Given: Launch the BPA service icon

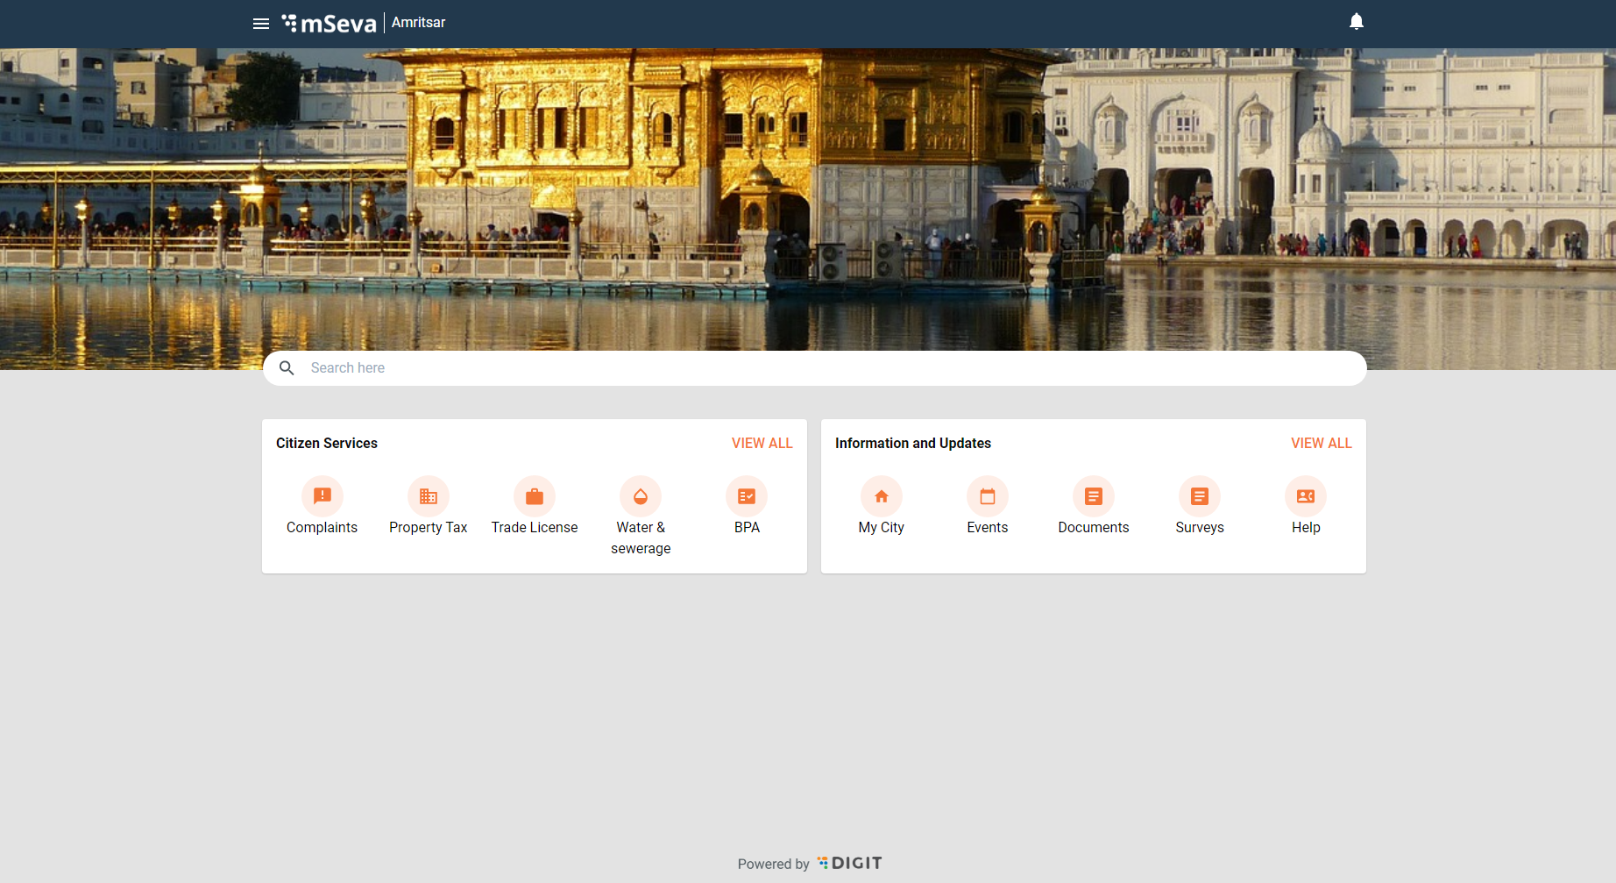Looking at the screenshot, I should point(746,496).
